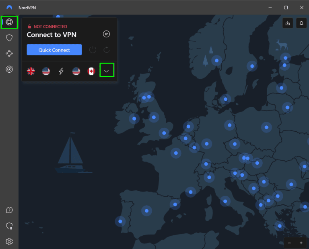Select the Hungary server dot
The image size is (309, 249).
257,163
